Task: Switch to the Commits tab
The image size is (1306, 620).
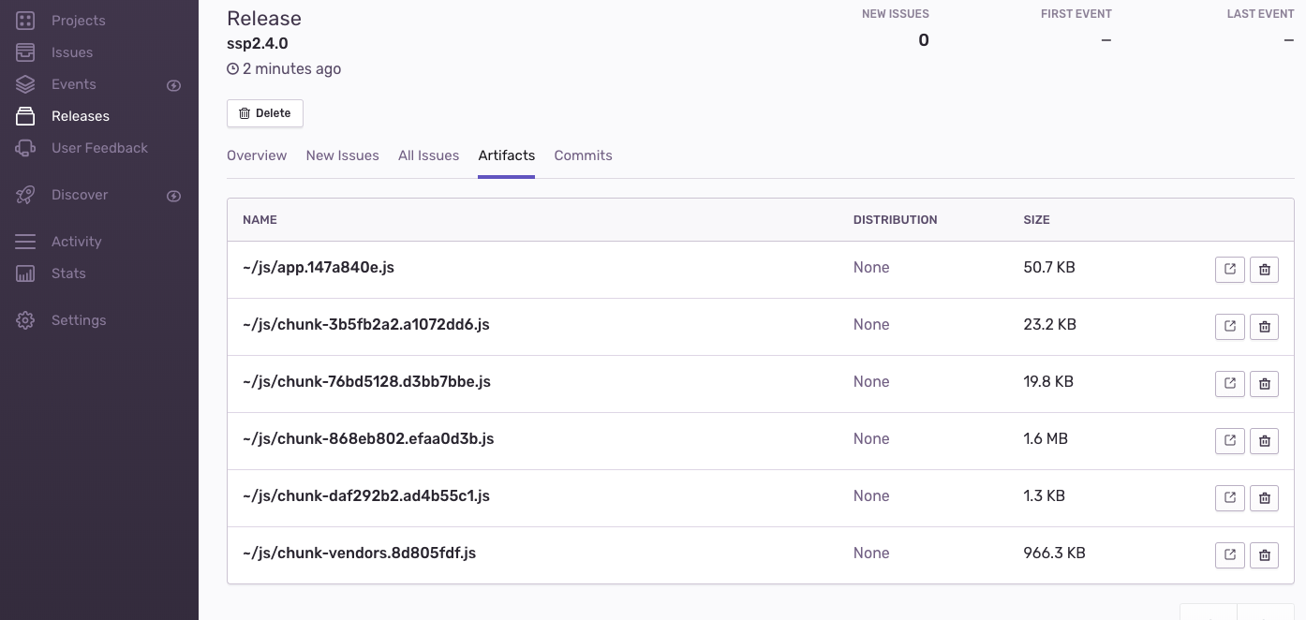Action: coord(583,155)
